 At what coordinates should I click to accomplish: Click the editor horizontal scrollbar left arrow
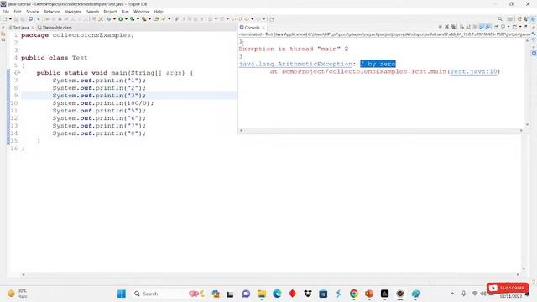pyautogui.click(x=23, y=274)
